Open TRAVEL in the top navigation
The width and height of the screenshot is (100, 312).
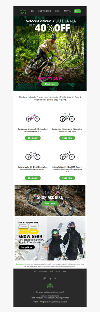coord(67,11)
